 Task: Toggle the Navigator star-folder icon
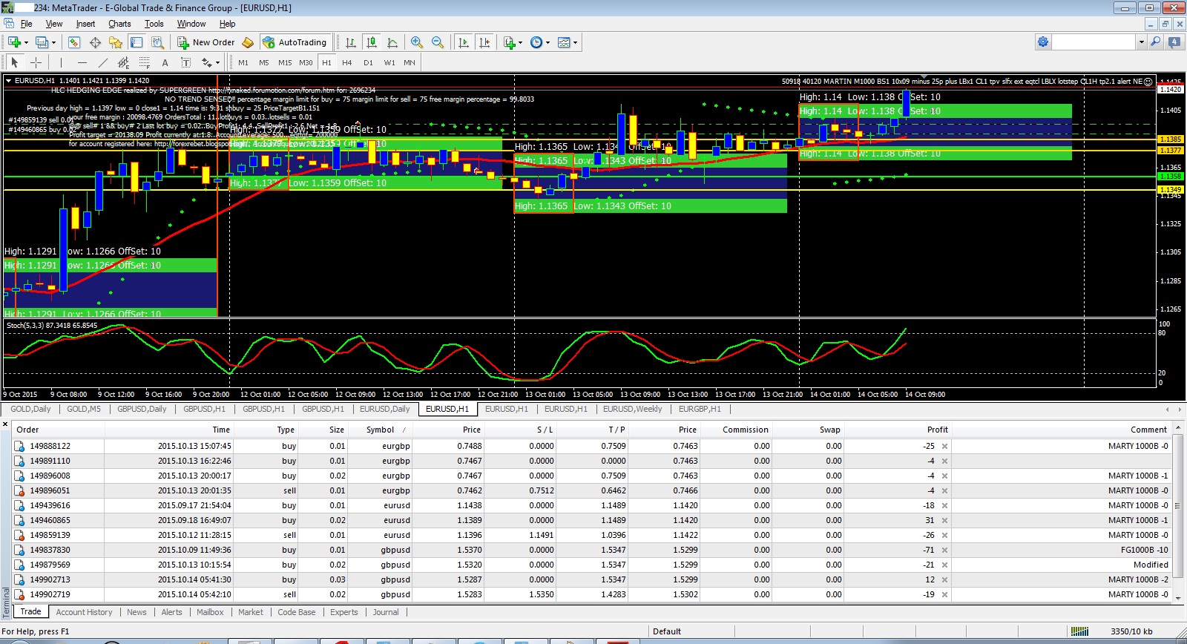pyautogui.click(x=116, y=42)
